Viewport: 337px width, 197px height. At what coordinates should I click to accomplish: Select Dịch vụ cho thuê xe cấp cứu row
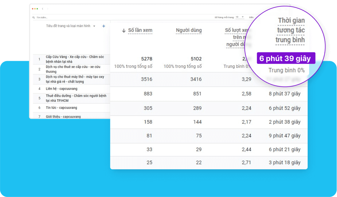pyautogui.click(x=72, y=69)
